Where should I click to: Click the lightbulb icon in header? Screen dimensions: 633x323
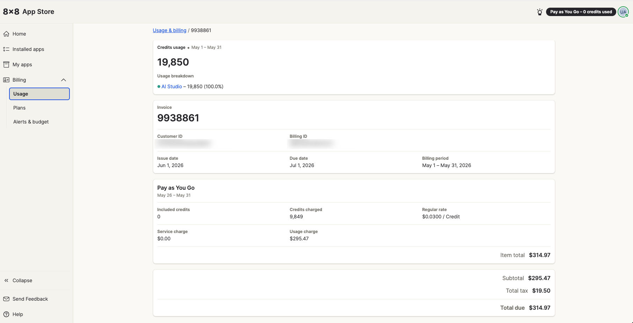(540, 12)
